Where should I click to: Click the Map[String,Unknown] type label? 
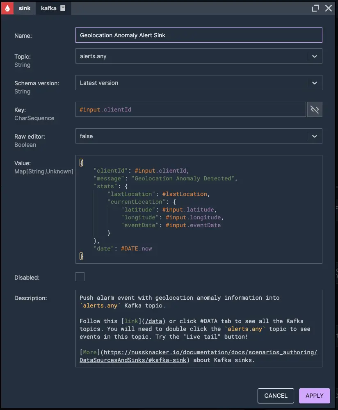click(44, 171)
